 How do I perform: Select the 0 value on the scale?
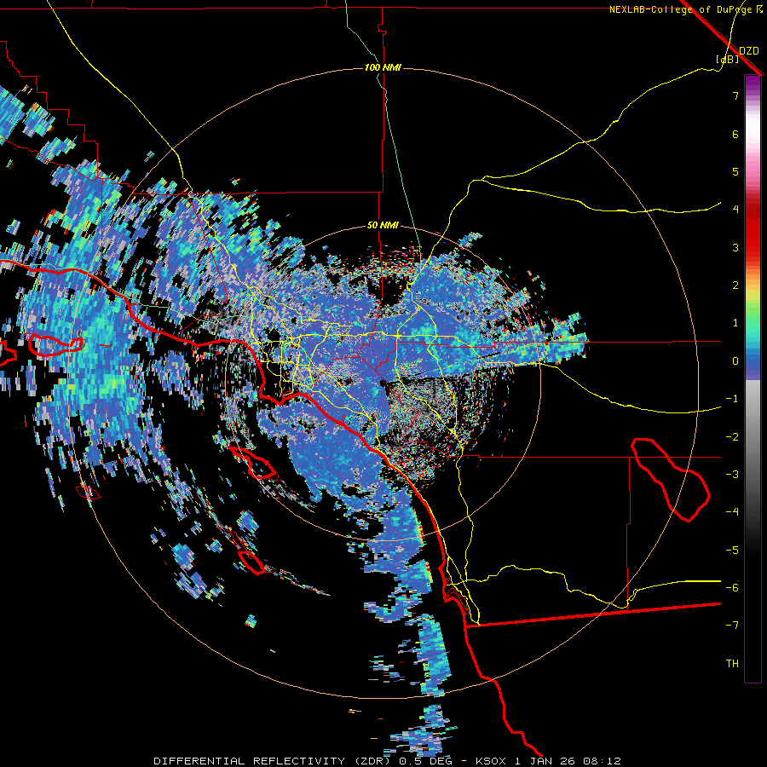click(735, 361)
